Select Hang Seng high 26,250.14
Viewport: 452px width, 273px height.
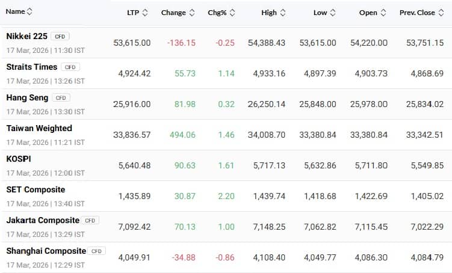click(267, 104)
